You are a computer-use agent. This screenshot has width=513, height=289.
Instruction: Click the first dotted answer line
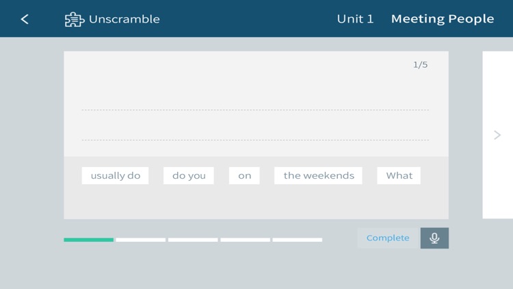point(255,110)
